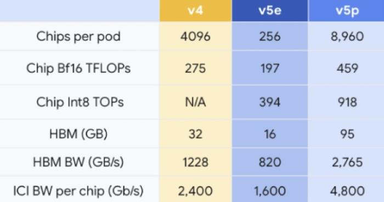Viewport: 384px width, 202px height.
Task: Select the 95 HBM cell under v5p
Action: click(346, 134)
